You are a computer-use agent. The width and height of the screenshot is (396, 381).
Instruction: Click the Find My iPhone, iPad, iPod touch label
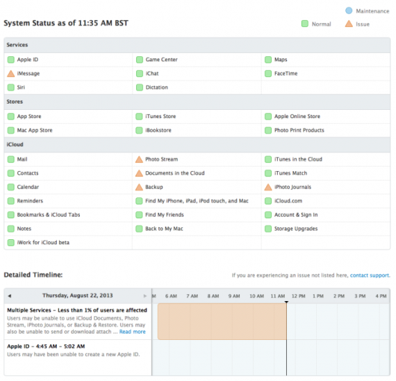point(197,201)
